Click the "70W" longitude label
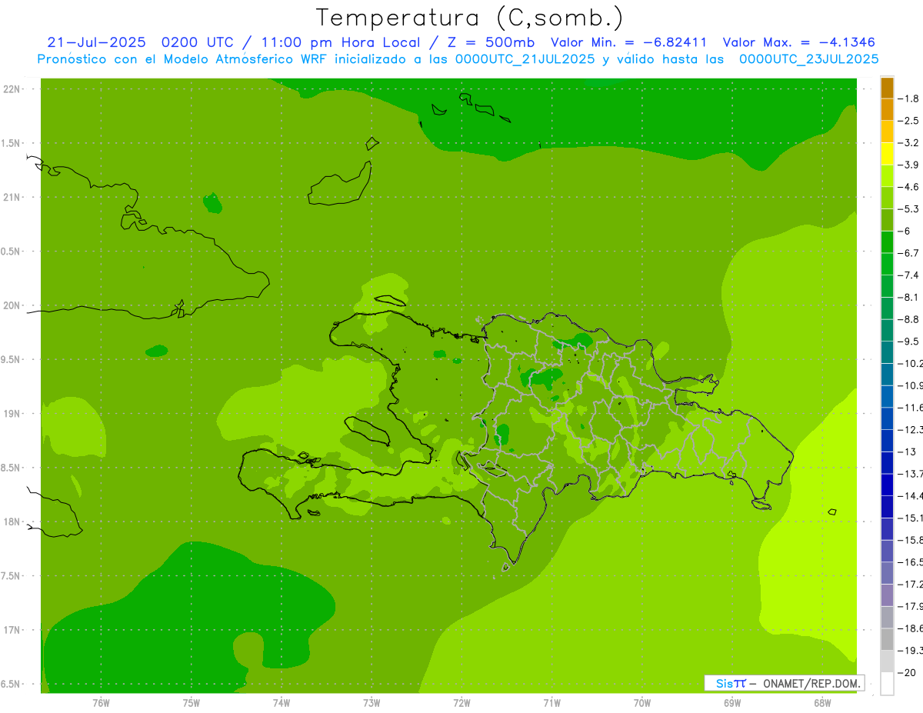The image size is (923, 713). [x=641, y=703]
